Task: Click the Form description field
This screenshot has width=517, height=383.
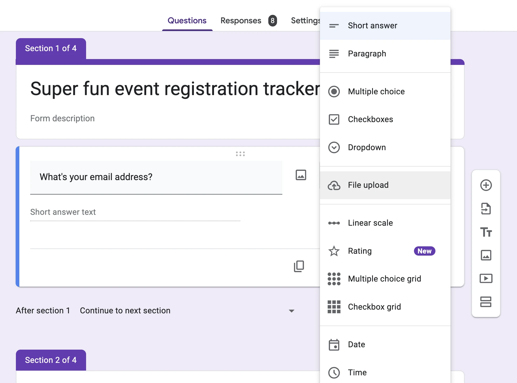Action: (63, 118)
